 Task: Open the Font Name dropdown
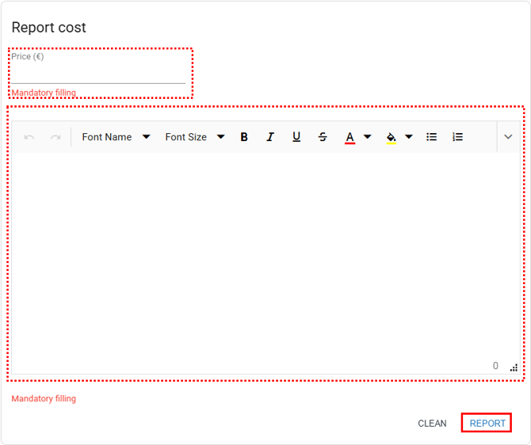(x=116, y=137)
